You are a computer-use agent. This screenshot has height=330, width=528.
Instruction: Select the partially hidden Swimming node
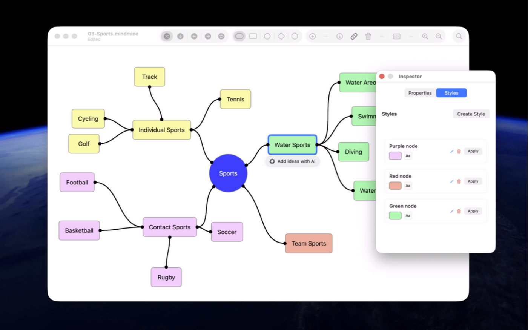pos(364,116)
